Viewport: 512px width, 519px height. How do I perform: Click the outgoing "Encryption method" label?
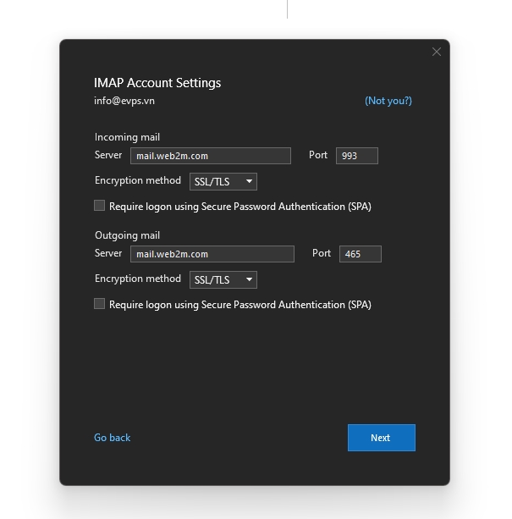[x=137, y=279]
